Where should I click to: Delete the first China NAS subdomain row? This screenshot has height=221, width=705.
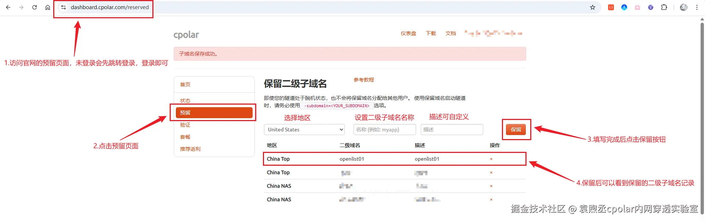(x=491, y=186)
